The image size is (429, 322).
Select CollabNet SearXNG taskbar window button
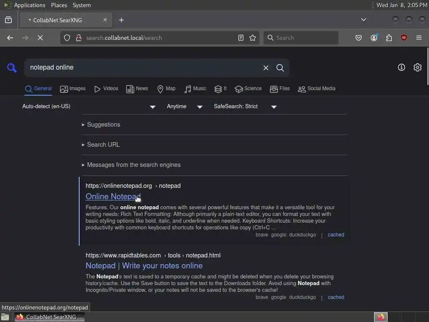click(x=50, y=317)
